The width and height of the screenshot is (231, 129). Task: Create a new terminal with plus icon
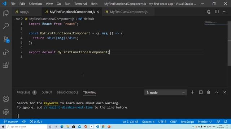(x=192, y=92)
